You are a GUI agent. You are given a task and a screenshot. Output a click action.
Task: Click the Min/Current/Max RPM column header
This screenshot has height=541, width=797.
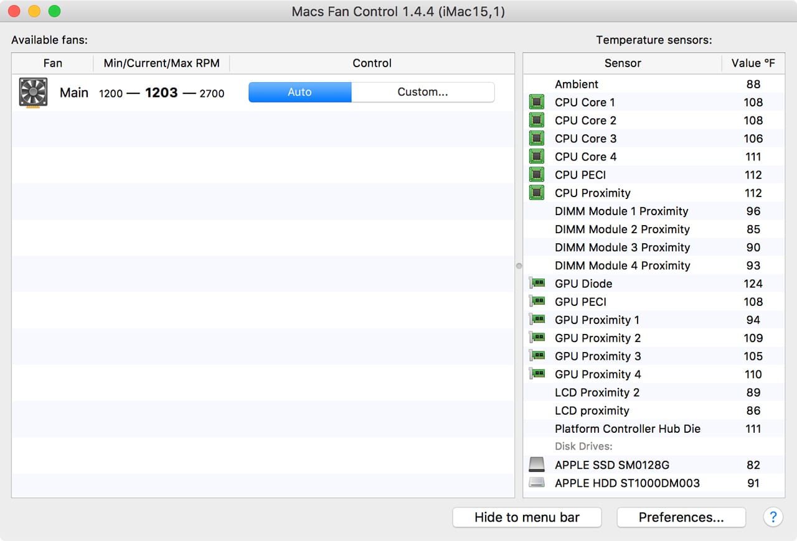tap(161, 63)
